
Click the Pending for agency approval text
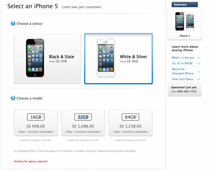tap(31, 161)
